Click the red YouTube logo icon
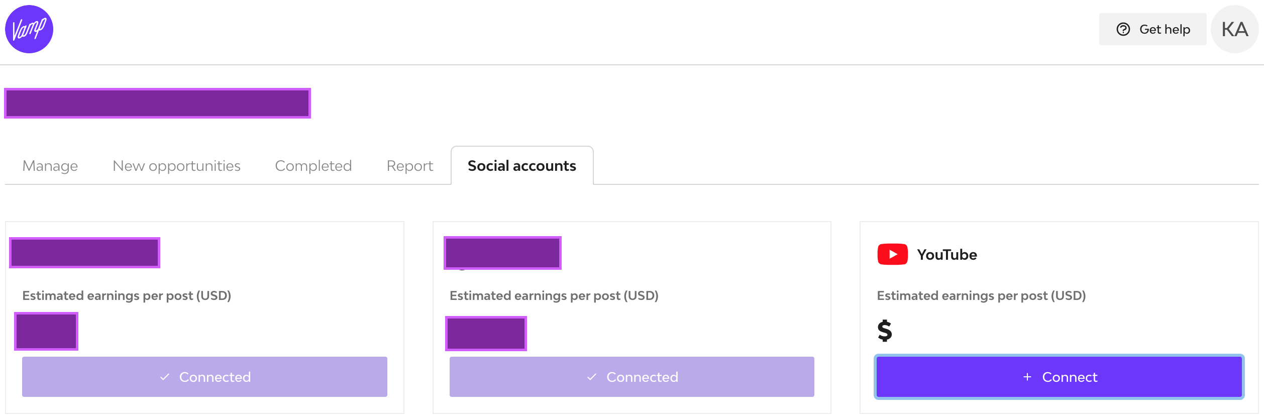Viewport: 1264px width, 419px height. click(x=892, y=254)
